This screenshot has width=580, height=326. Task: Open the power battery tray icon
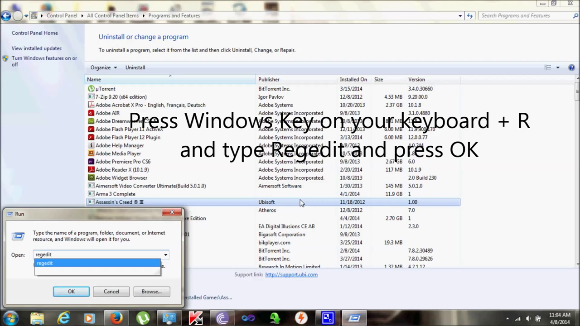[538, 319]
